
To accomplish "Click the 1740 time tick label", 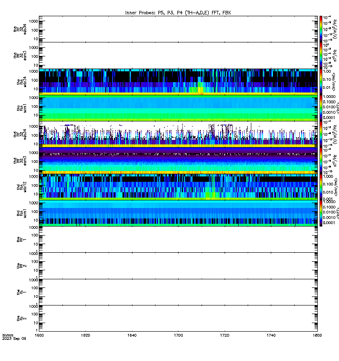I will coord(271,335).
